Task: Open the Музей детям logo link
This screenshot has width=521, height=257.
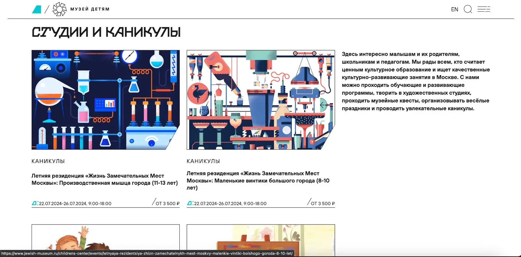Action: click(81, 9)
